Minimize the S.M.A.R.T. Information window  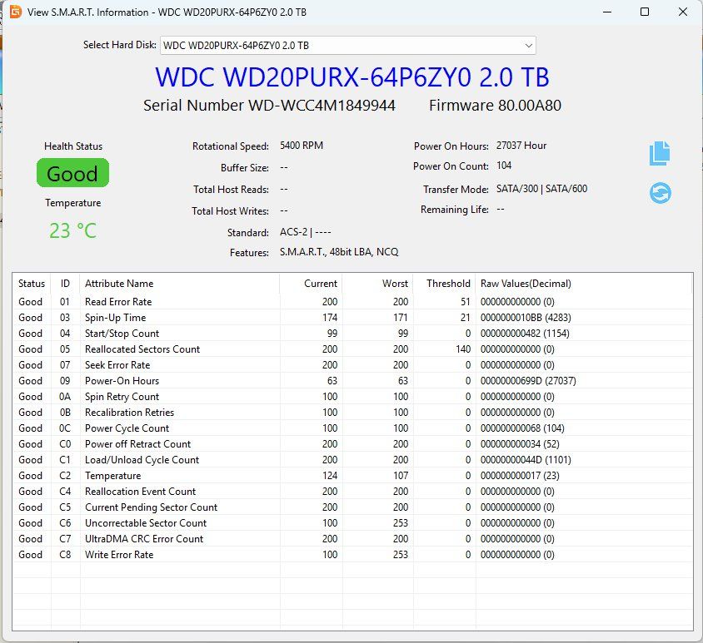[x=607, y=12]
